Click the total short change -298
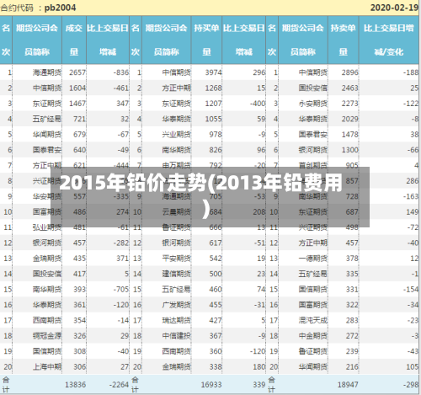 [411, 385]
